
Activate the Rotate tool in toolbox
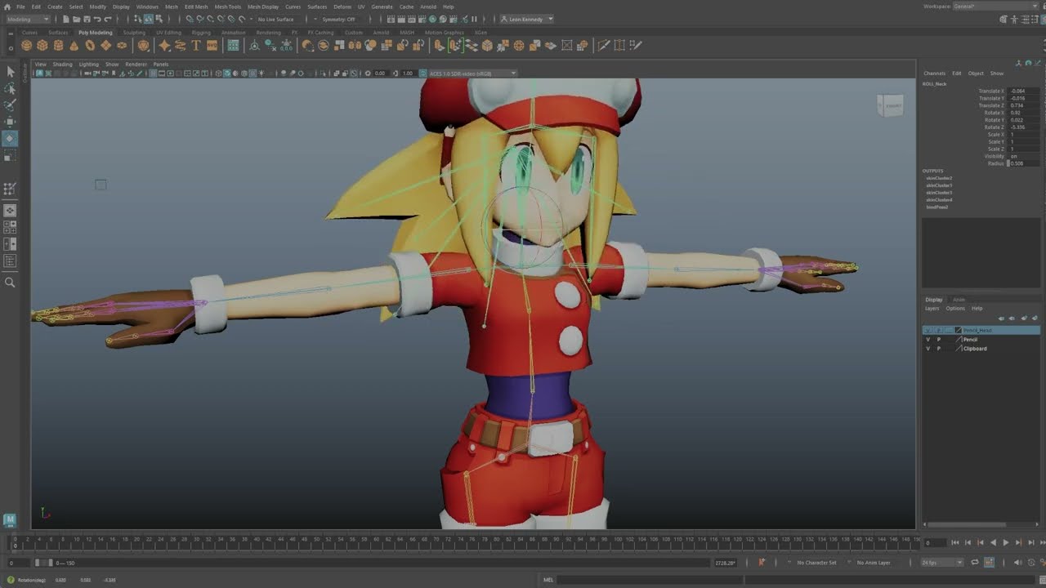[x=10, y=138]
